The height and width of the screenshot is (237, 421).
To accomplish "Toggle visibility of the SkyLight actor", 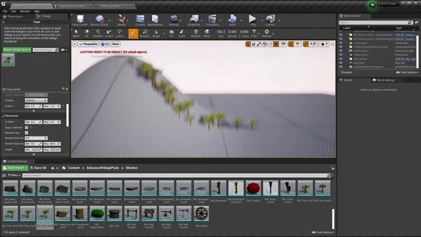I will (x=341, y=63).
